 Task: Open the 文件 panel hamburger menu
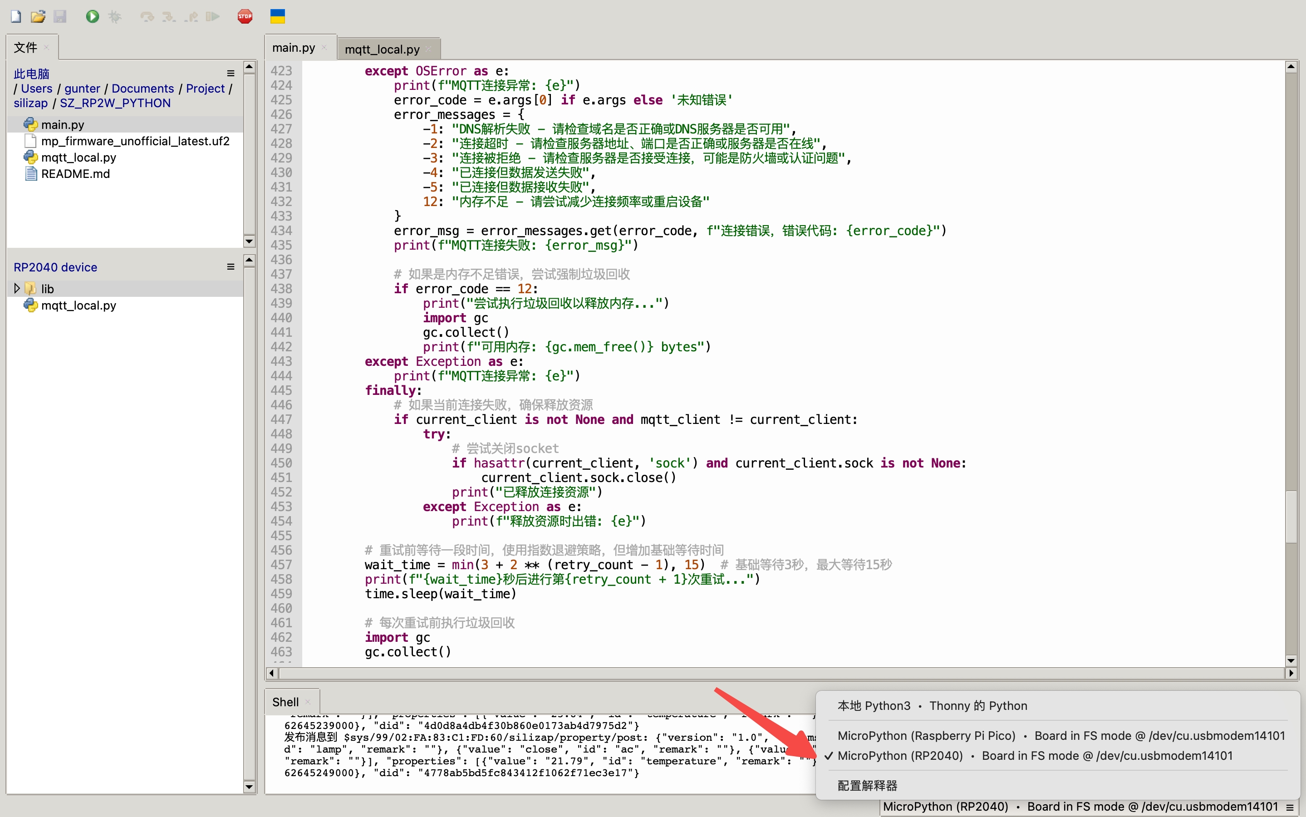click(x=231, y=73)
